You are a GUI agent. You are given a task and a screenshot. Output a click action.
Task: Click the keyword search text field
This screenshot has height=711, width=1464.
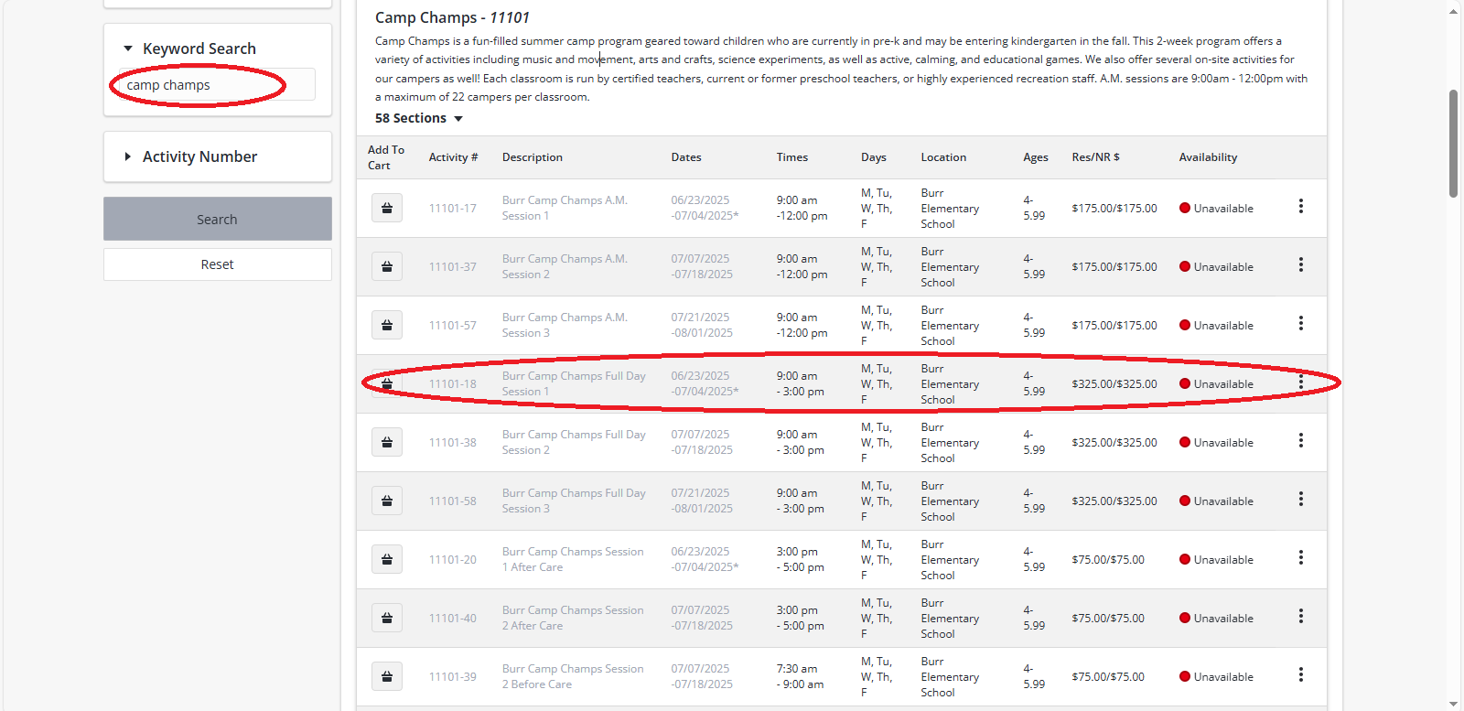point(218,85)
